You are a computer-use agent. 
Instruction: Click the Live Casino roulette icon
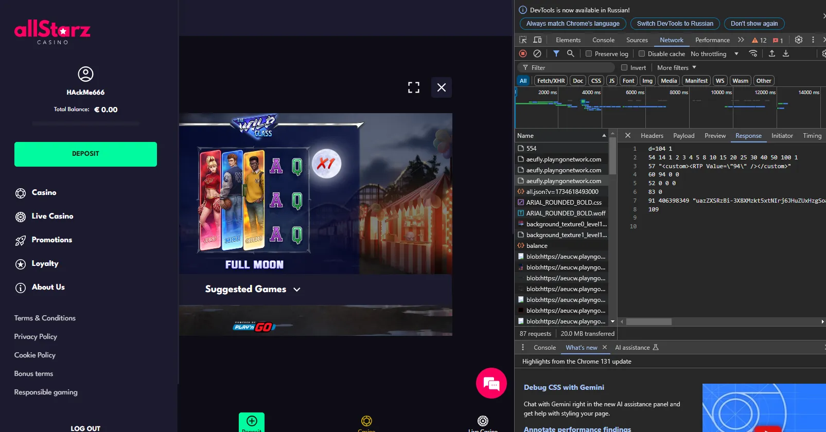[21, 217]
